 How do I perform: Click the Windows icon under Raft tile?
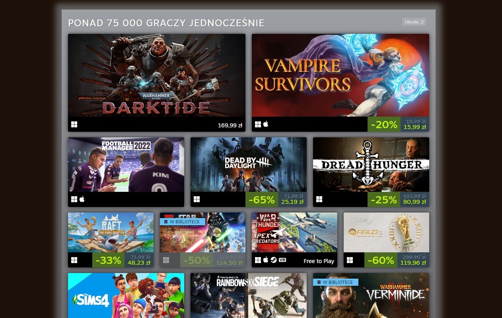click(74, 260)
